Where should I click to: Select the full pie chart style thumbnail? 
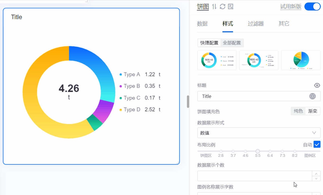point(301,60)
